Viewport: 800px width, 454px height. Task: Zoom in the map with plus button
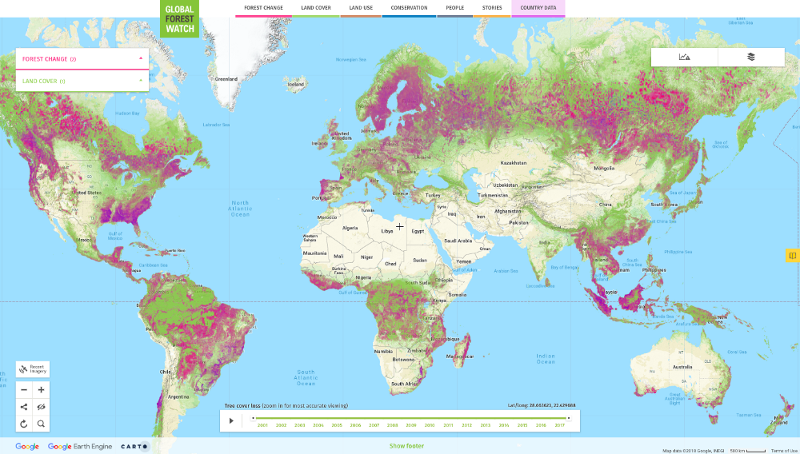tap(42, 390)
